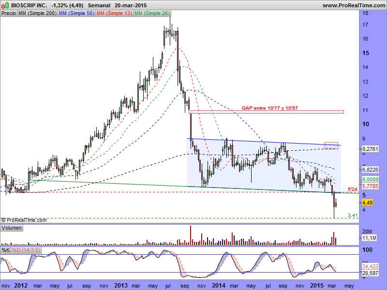Click the 2013 year label on time axis
The width and height of the screenshot is (387, 290).
pyautogui.click(x=121, y=286)
